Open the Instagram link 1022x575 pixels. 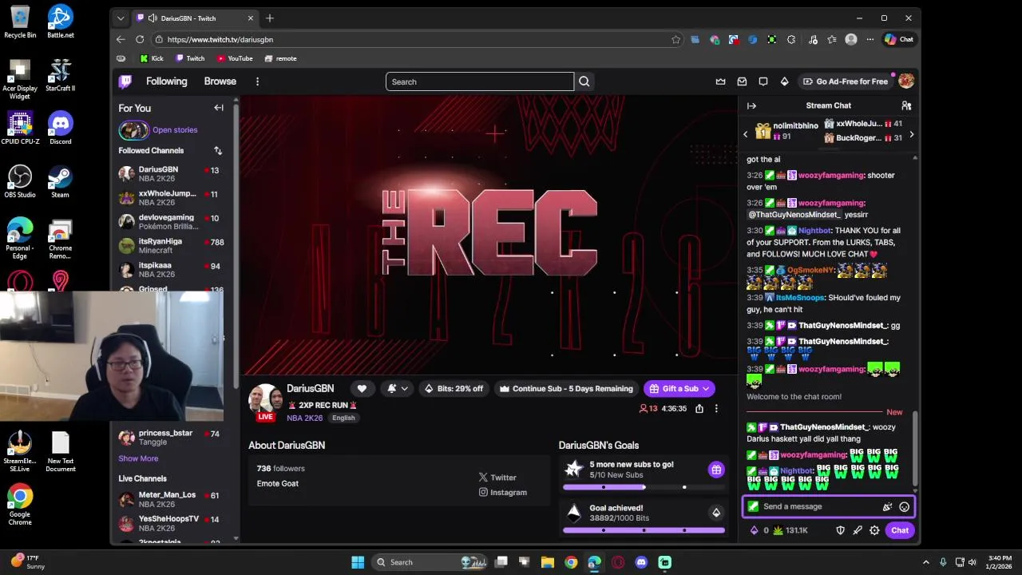pyautogui.click(x=503, y=493)
